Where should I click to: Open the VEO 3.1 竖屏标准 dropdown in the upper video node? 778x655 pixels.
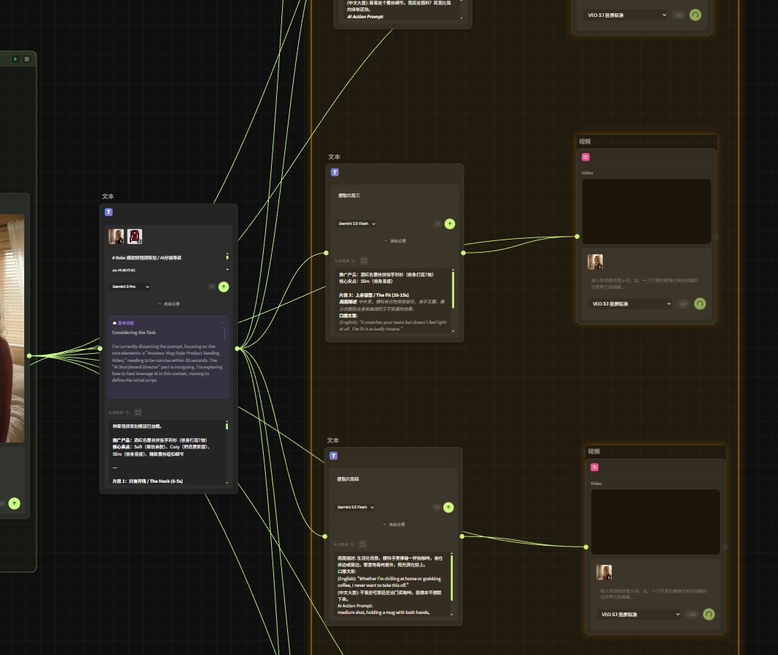[629, 303]
